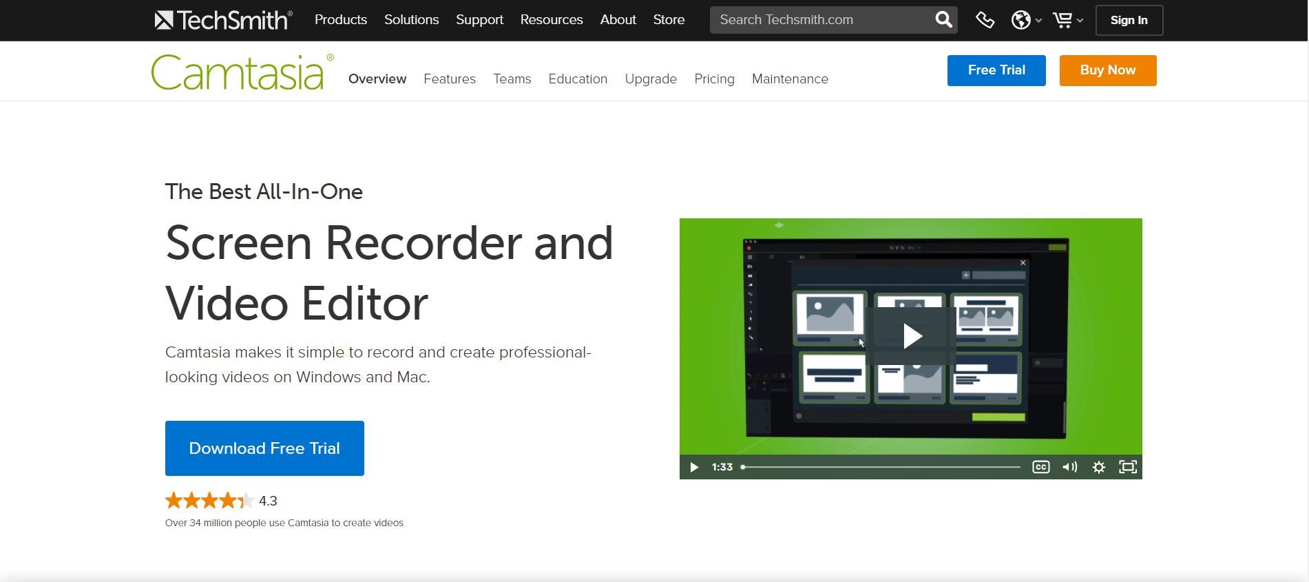Click the blue Free Trial button

click(996, 70)
